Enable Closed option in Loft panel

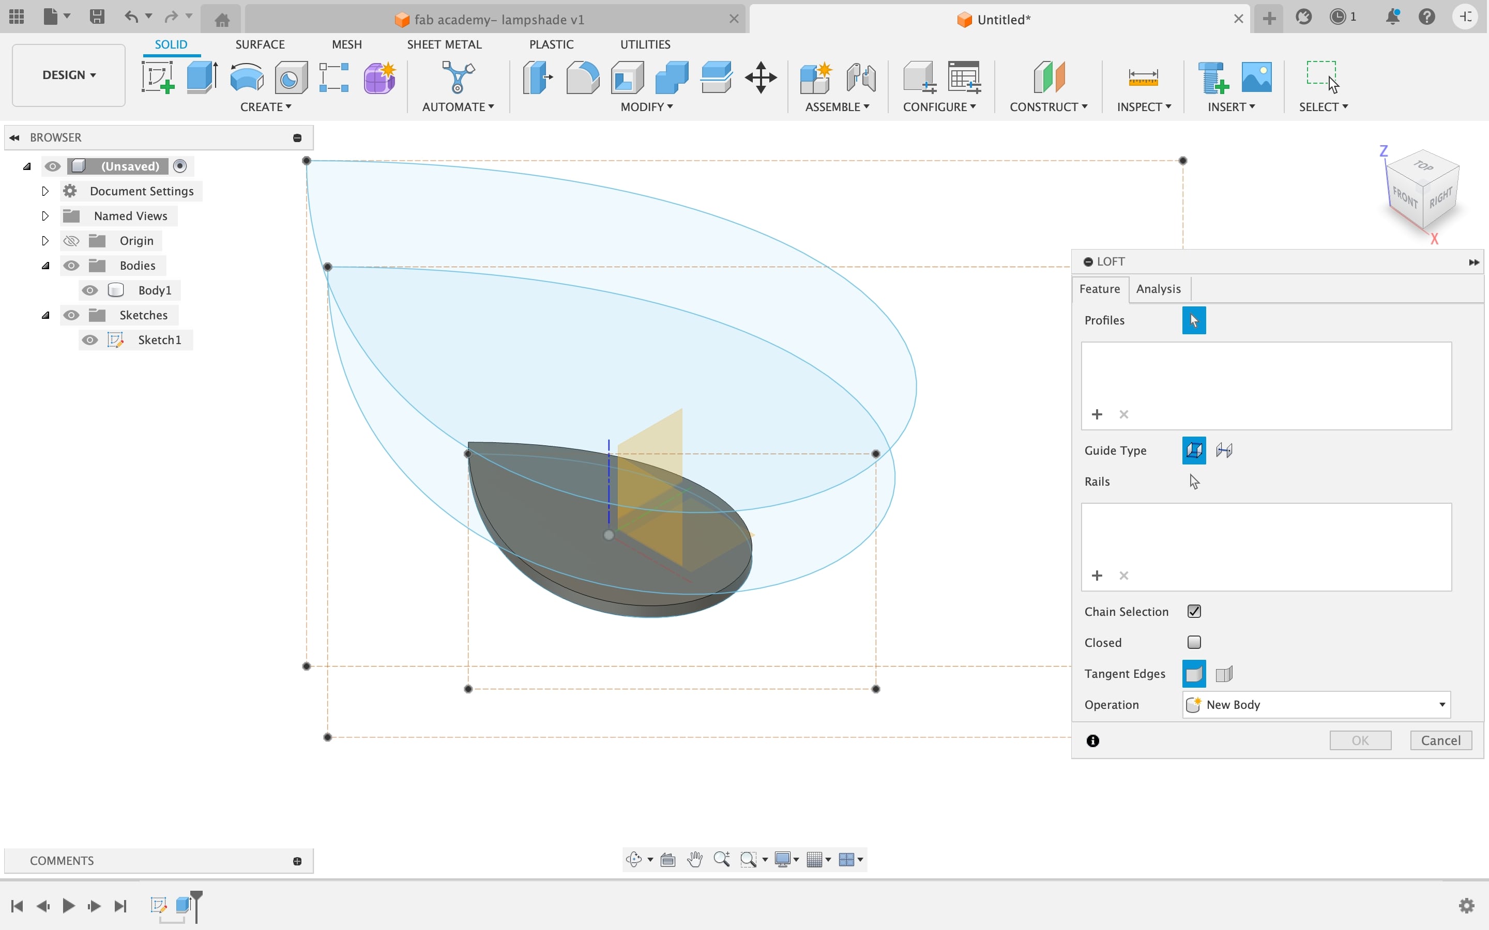click(x=1193, y=642)
